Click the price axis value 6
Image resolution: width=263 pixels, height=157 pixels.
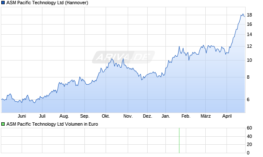(x=248, y=99)
